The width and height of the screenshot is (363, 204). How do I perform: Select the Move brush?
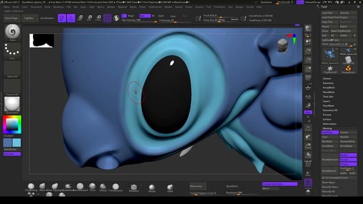pyautogui.click(x=42, y=187)
